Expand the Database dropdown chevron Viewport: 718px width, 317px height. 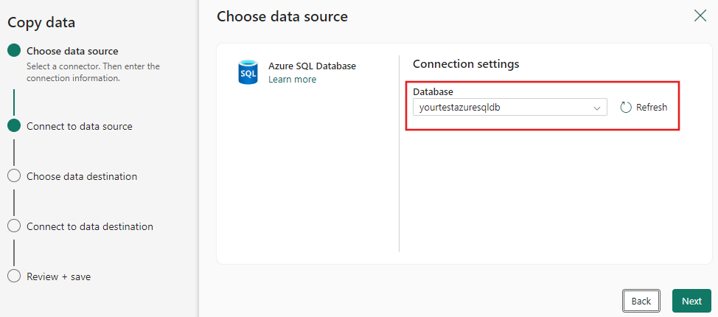596,108
